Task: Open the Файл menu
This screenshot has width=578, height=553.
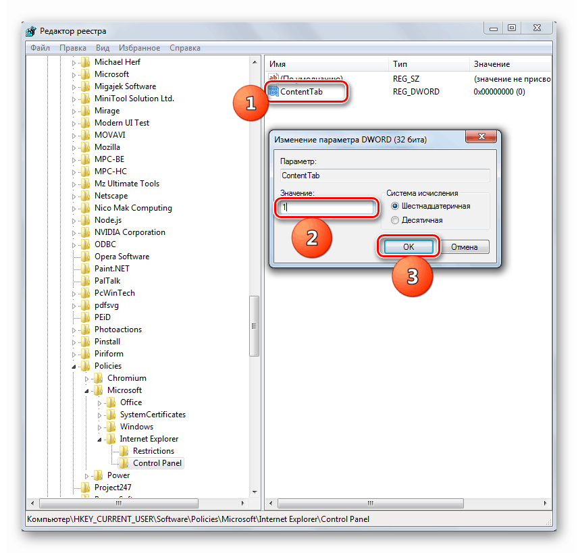Action: click(x=41, y=48)
